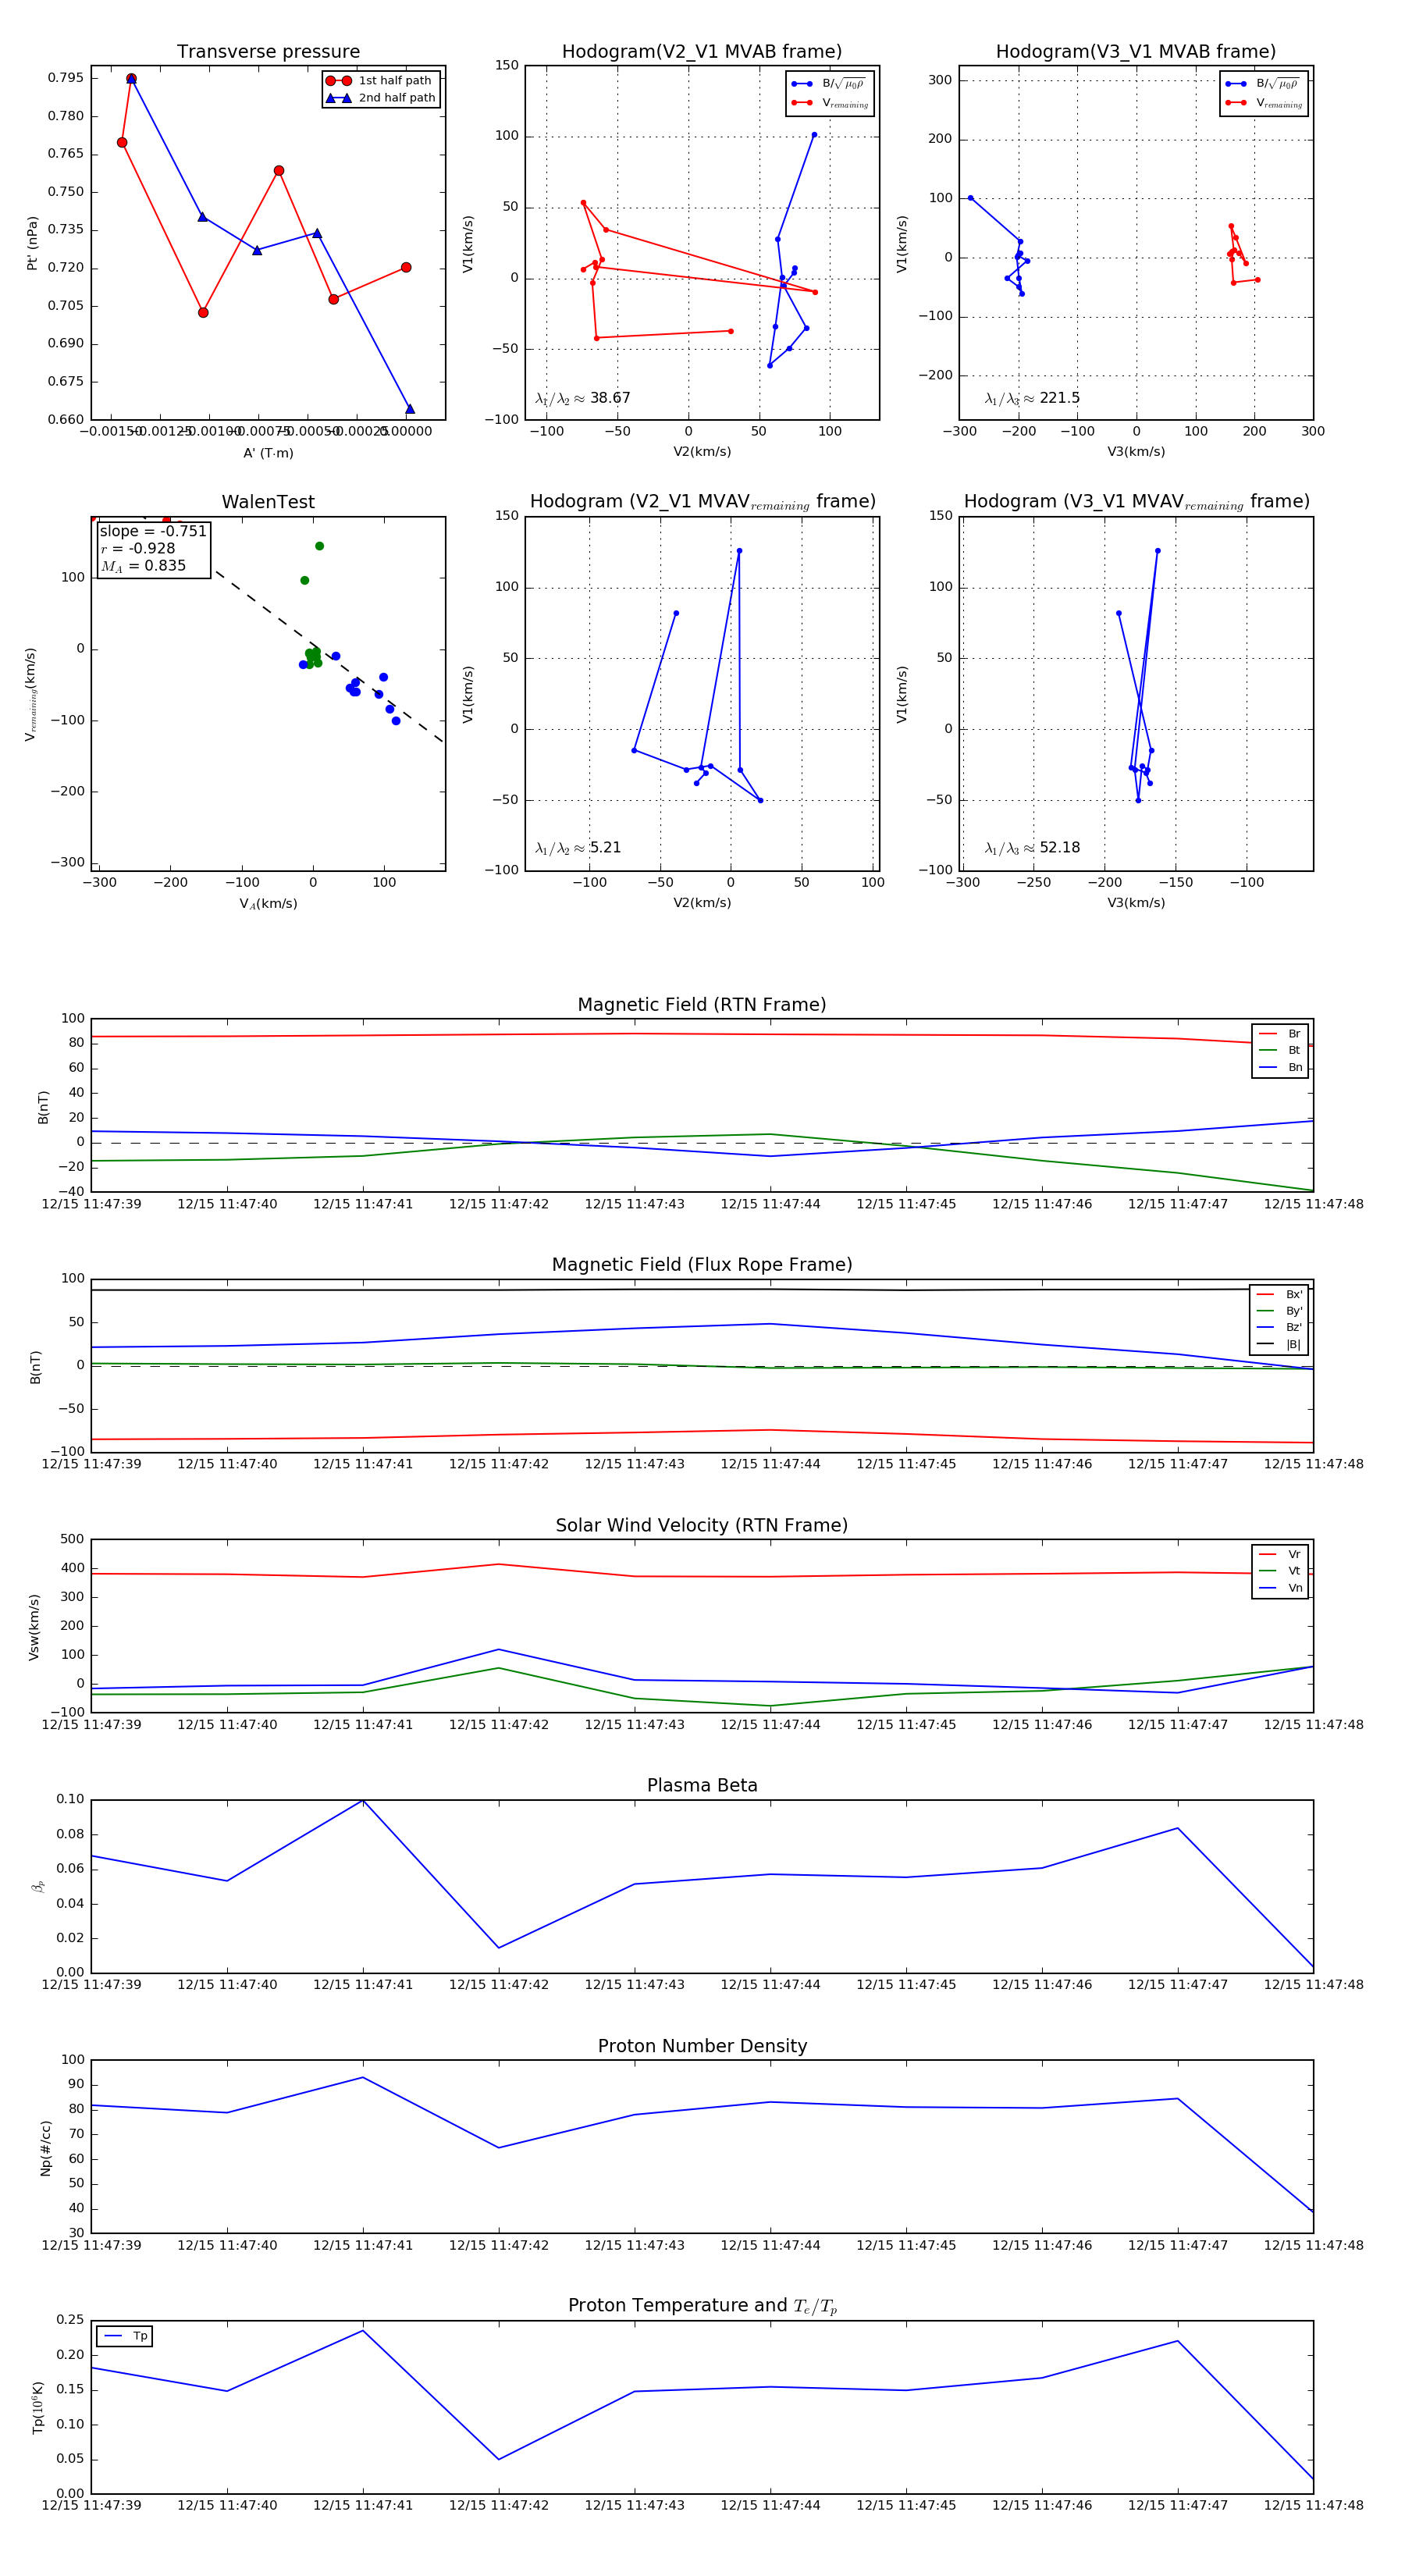Click the 'Br' legend entry
The width and height of the screenshot is (1405, 2576).
(1281, 1034)
